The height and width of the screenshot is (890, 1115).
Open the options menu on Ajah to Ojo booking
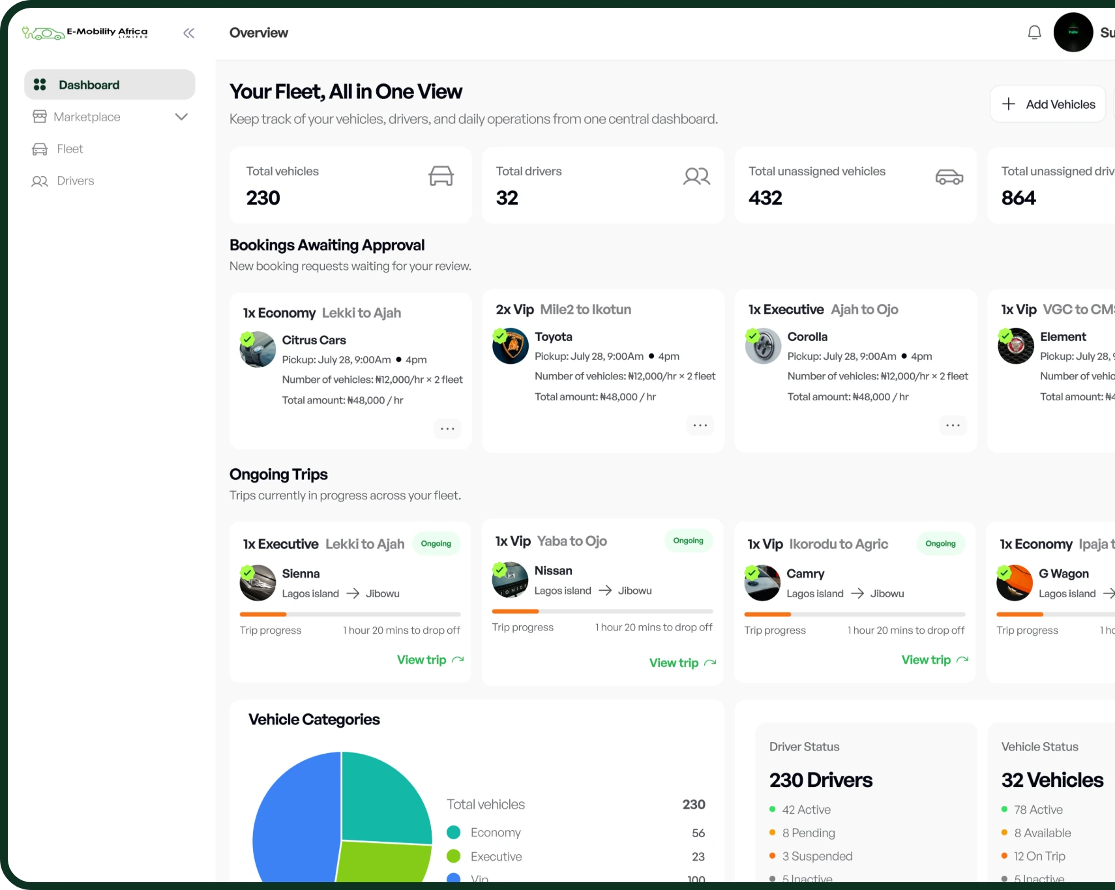(x=953, y=425)
